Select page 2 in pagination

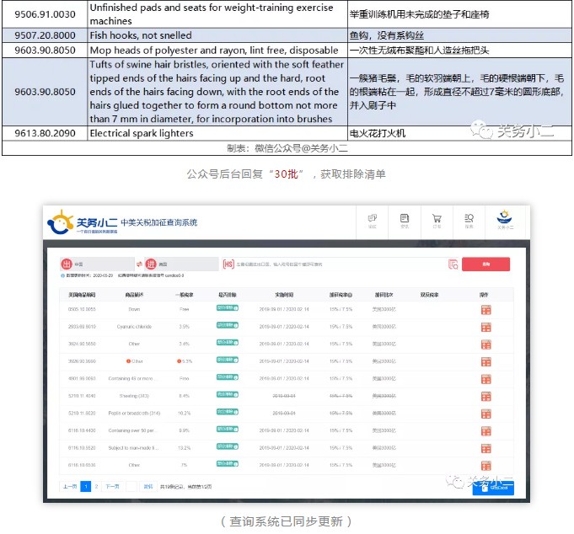96,487
